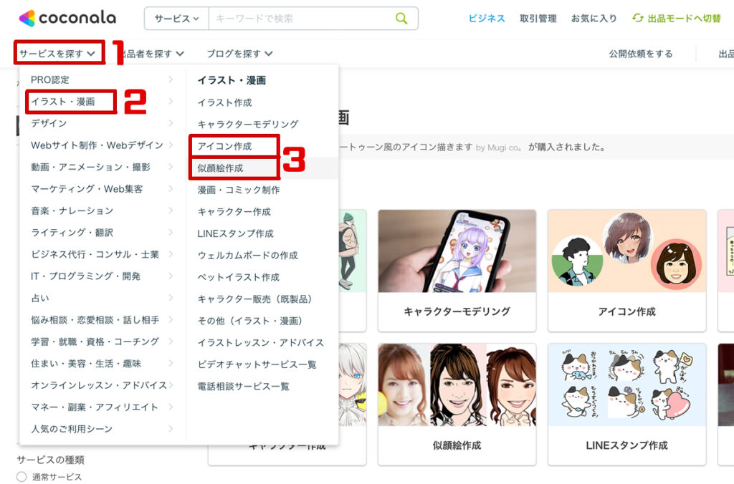This screenshot has width=734, height=484.
Task: Expand the ブログを探す menu
Action: pyautogui.click(x=239, y=54)
